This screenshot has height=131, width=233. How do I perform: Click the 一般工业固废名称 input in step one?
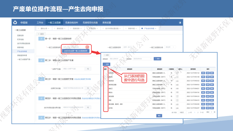127,47
